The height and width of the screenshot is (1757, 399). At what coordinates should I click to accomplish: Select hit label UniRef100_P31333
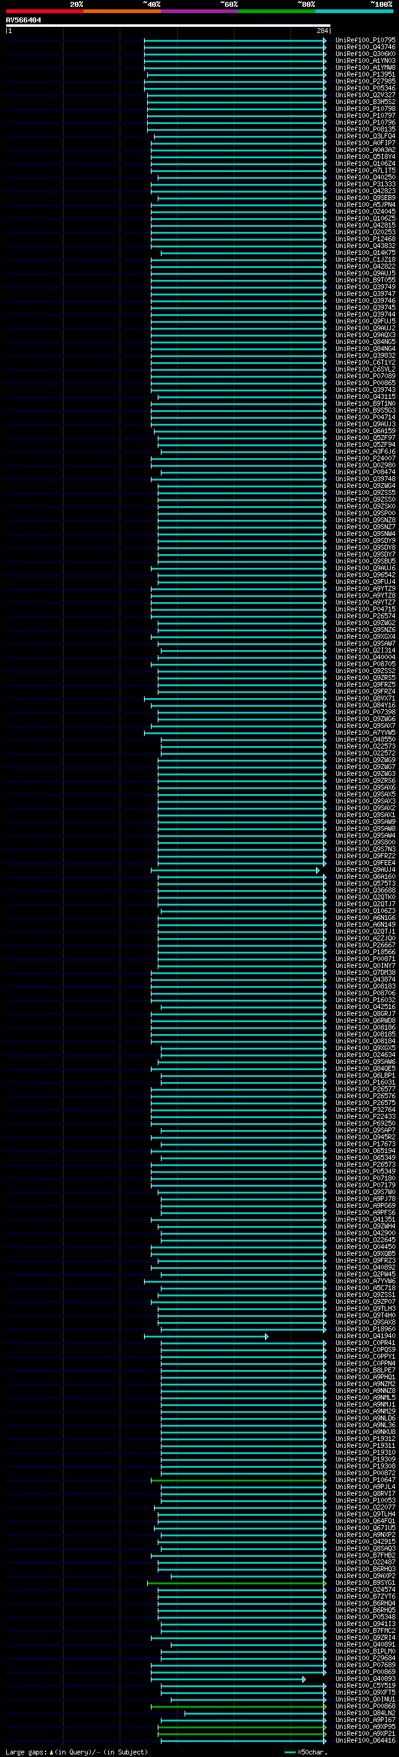coord(365,185)
